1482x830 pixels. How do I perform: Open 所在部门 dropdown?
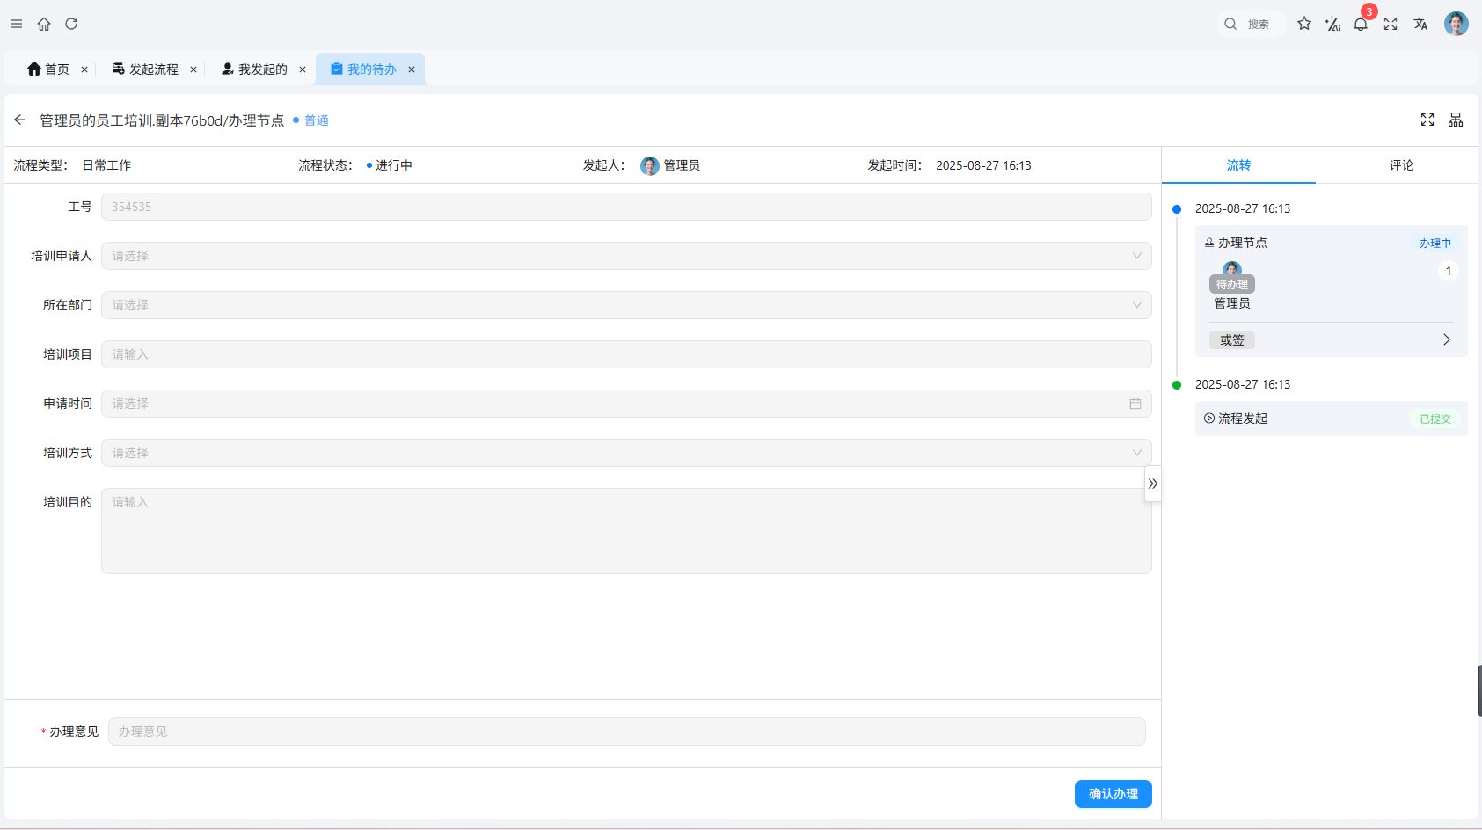626,305
